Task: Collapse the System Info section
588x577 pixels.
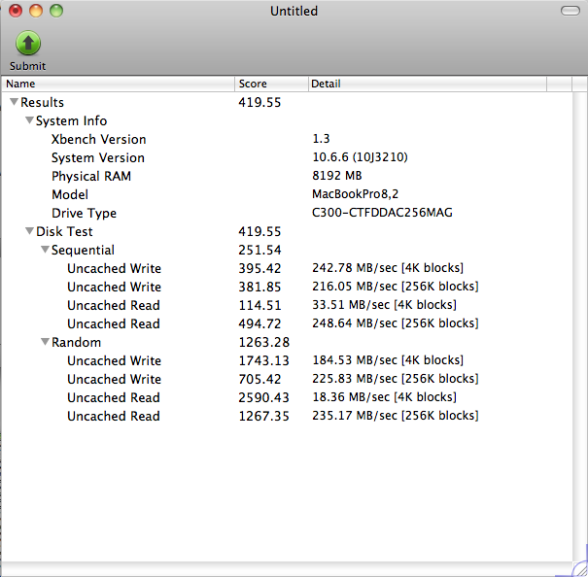Action: pos(29,120)
